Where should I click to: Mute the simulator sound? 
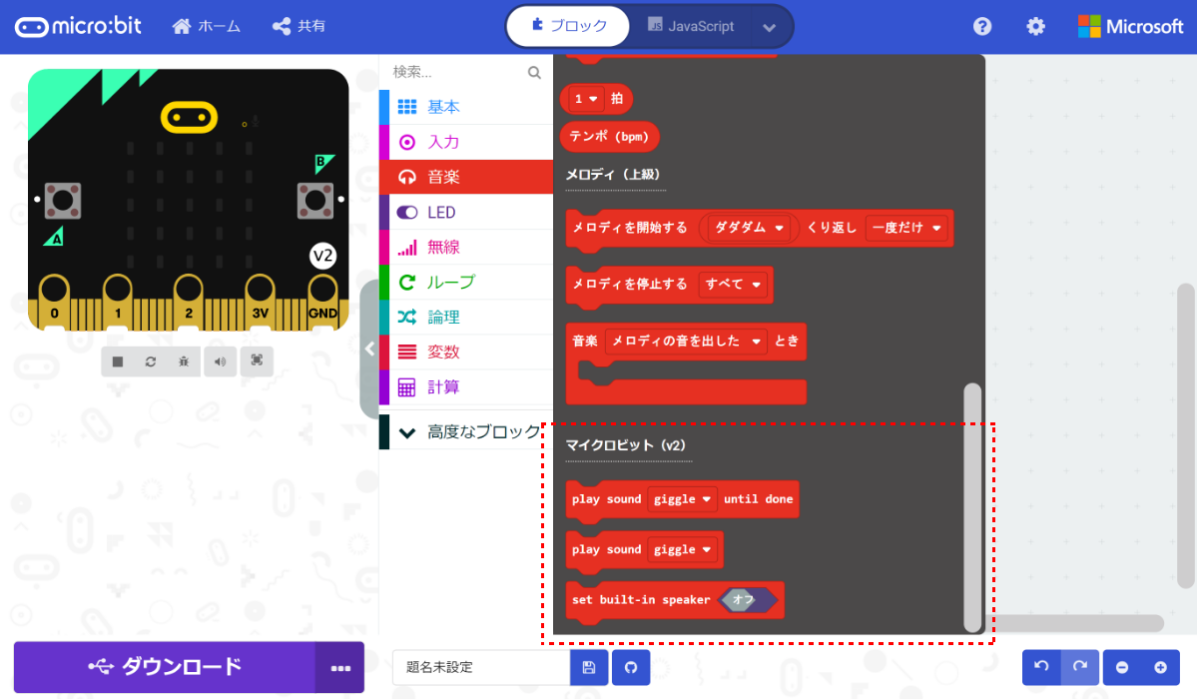point(220,360)
